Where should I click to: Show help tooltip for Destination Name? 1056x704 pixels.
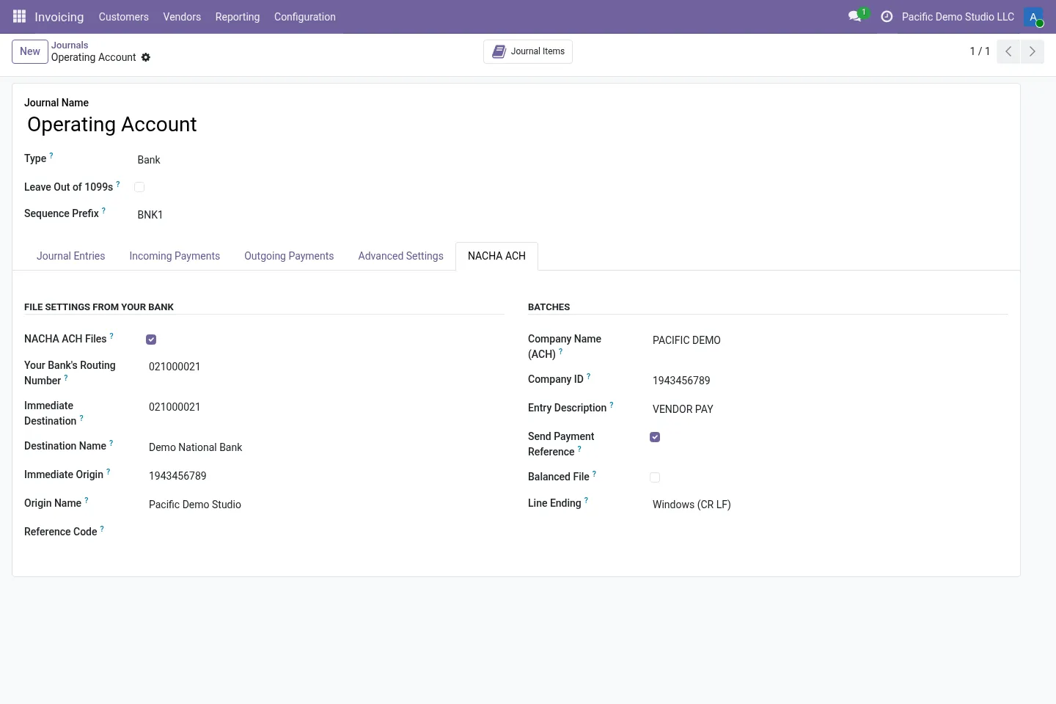(x=111, y=443)
